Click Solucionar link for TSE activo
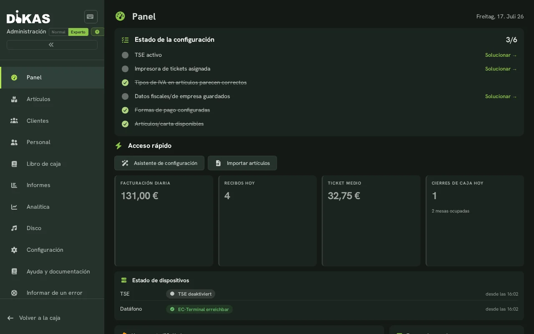Viewport: 534px width, 334px height. click(501, 55)
